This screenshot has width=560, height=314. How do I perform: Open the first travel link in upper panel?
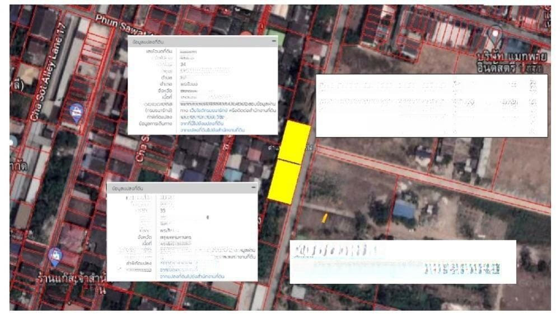coord(200,123)
